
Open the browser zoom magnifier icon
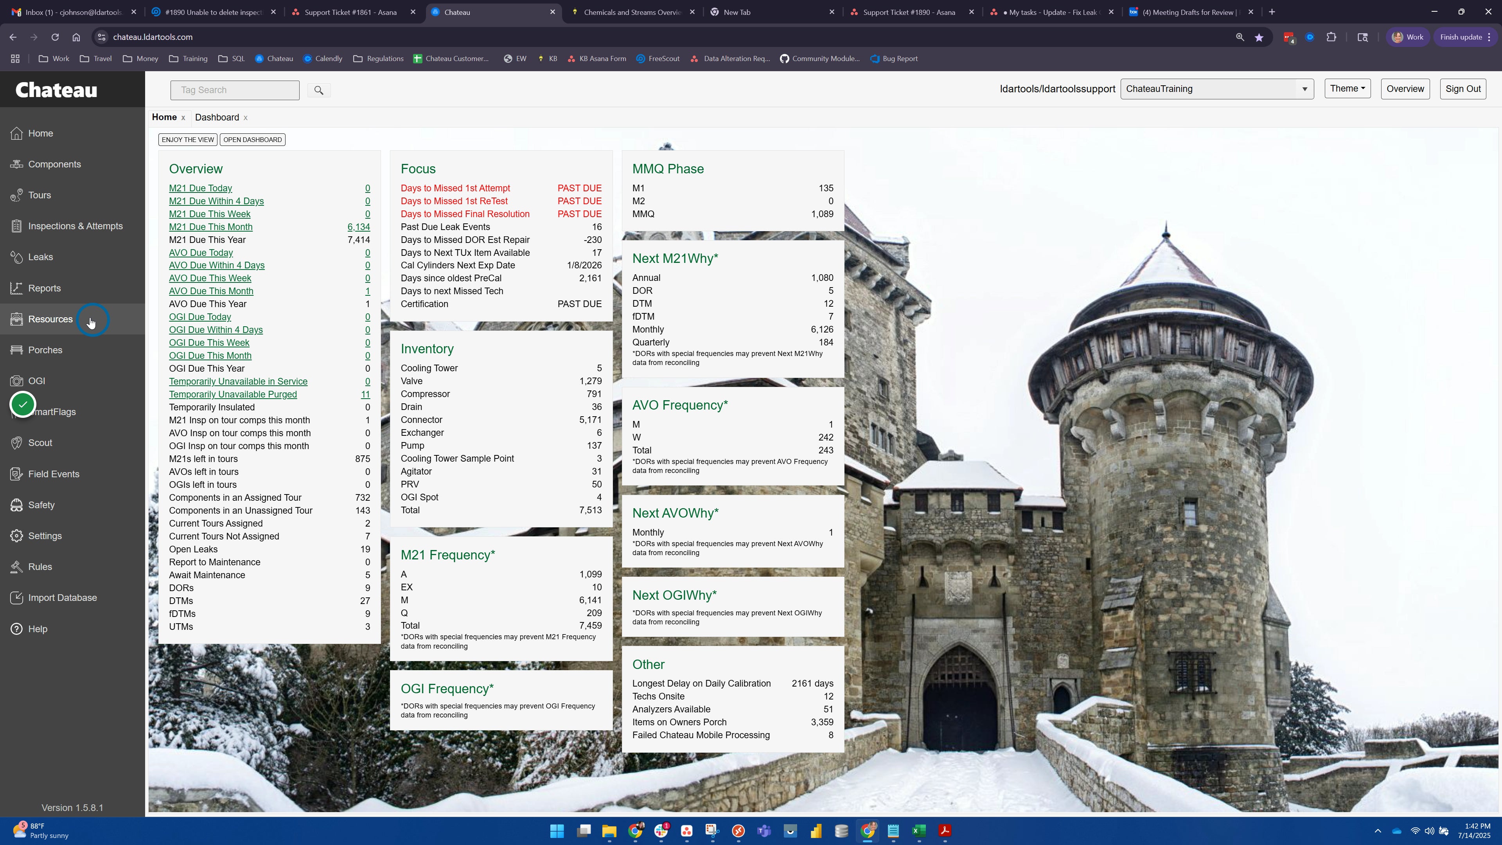(1240, 37)
